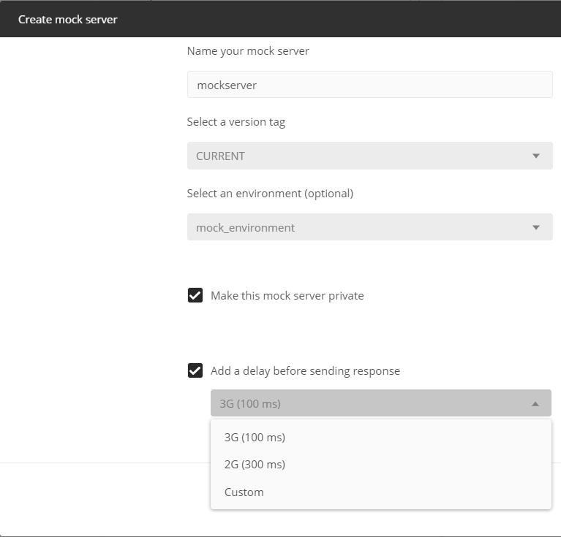
Task: Click the delay dropdown's upward arrow icon
Action: coord(535,403)
